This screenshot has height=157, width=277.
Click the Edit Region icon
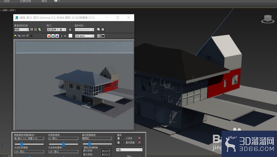(32, 29)
